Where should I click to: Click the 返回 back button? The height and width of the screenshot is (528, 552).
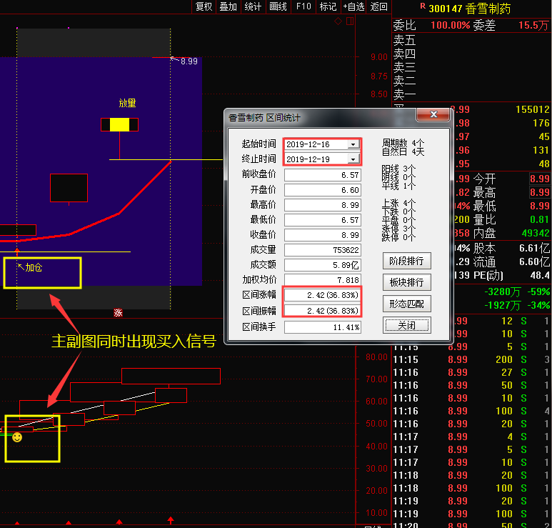(x=378, y=6)
